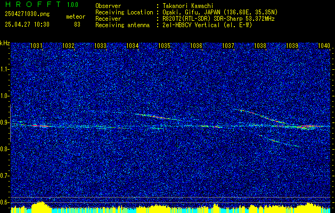This screenshot has width=335, height=213.
Task: Click the meteor count 83
Action: tap(77, 24)
